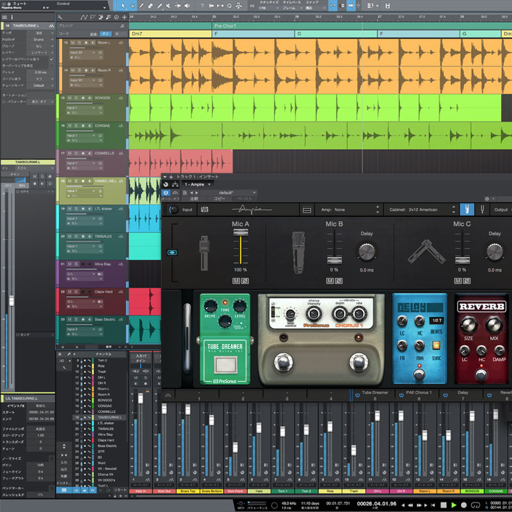Viewport: 512px width, 512px height.
Task: Click the Compare (比較) button
Action: point(195,199)
